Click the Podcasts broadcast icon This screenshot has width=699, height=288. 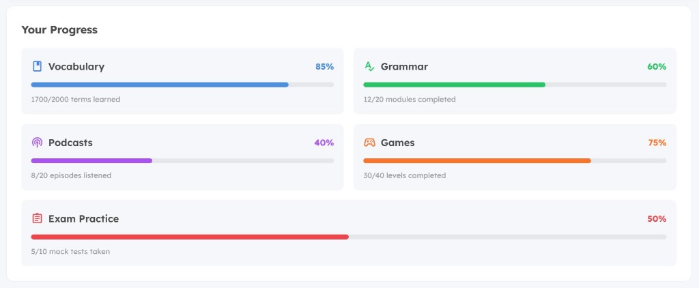tap(37, 143)
